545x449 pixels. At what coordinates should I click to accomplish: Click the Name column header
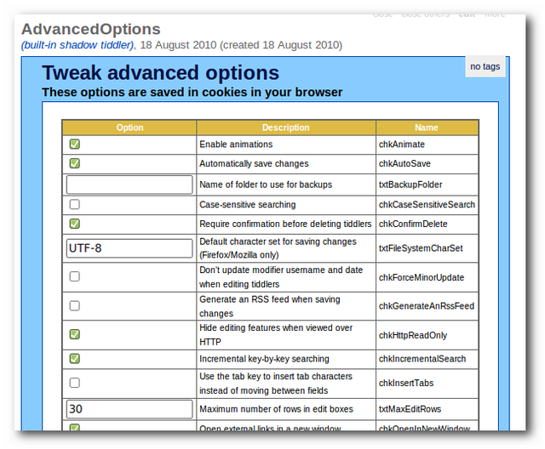(427, 128)
